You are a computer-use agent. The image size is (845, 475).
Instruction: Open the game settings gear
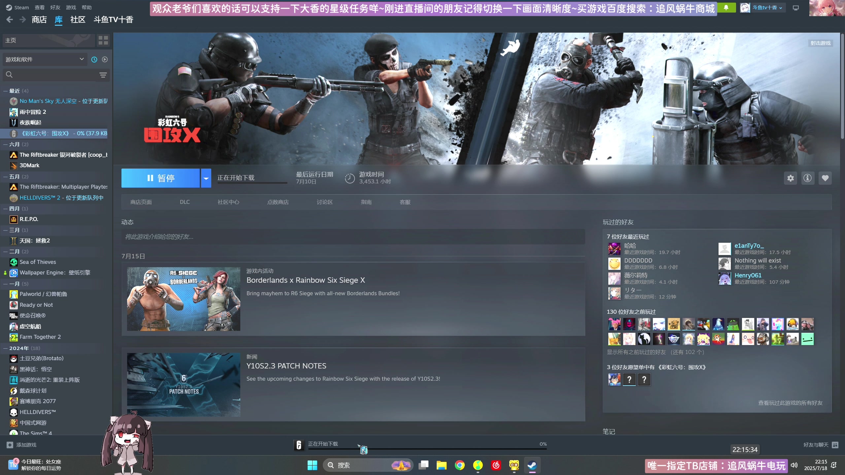point(791,178)
